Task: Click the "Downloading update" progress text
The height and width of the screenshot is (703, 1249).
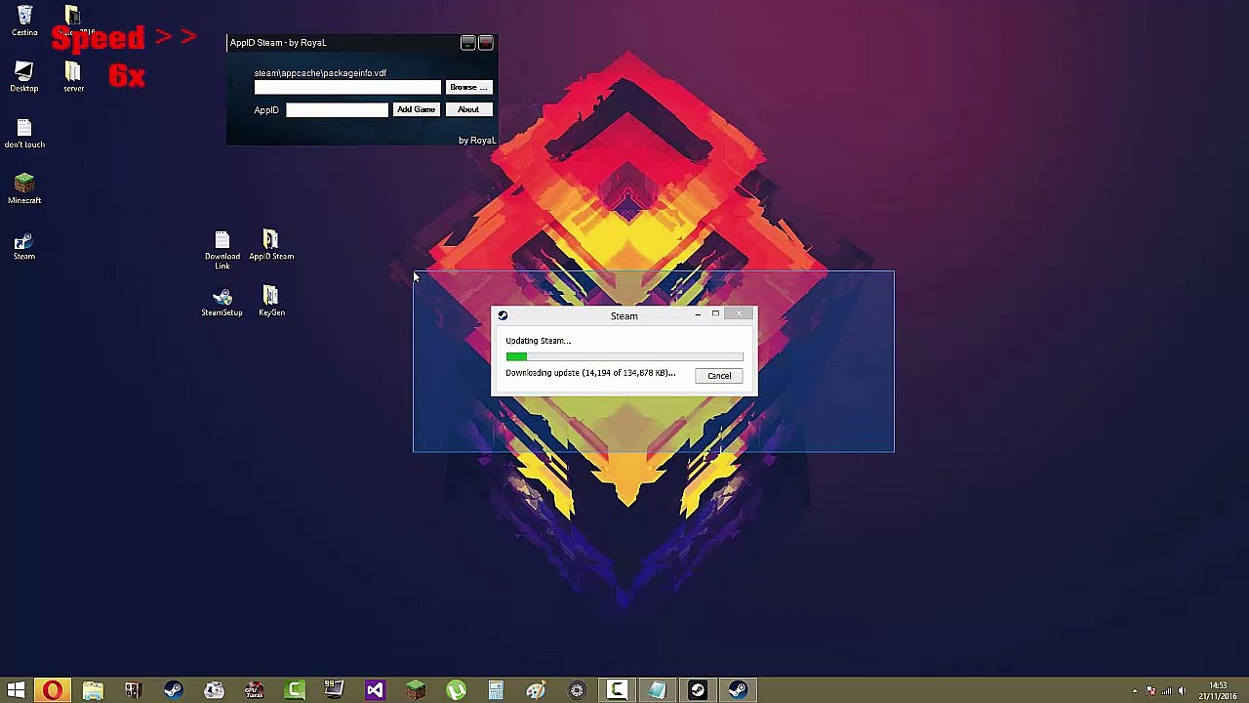Action: 590,373
